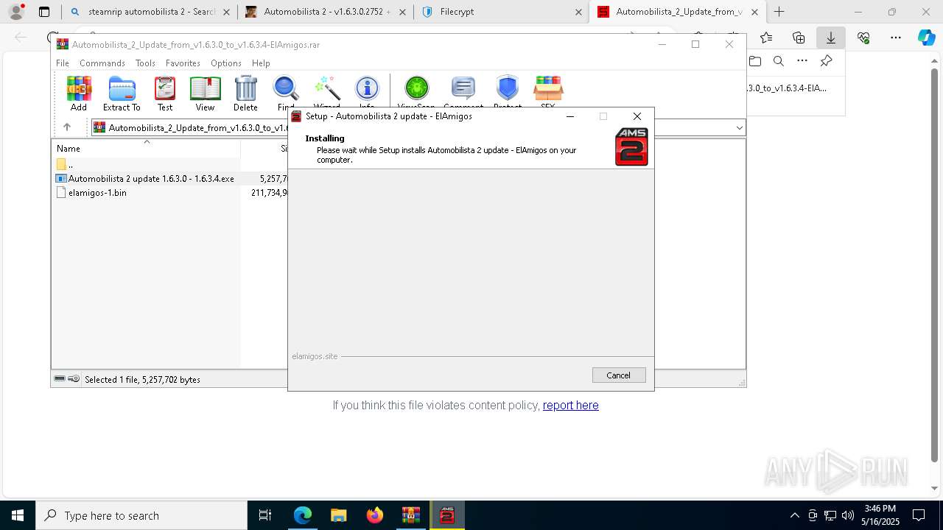Open the Edge tab actions menu icon

pos(44,12)
